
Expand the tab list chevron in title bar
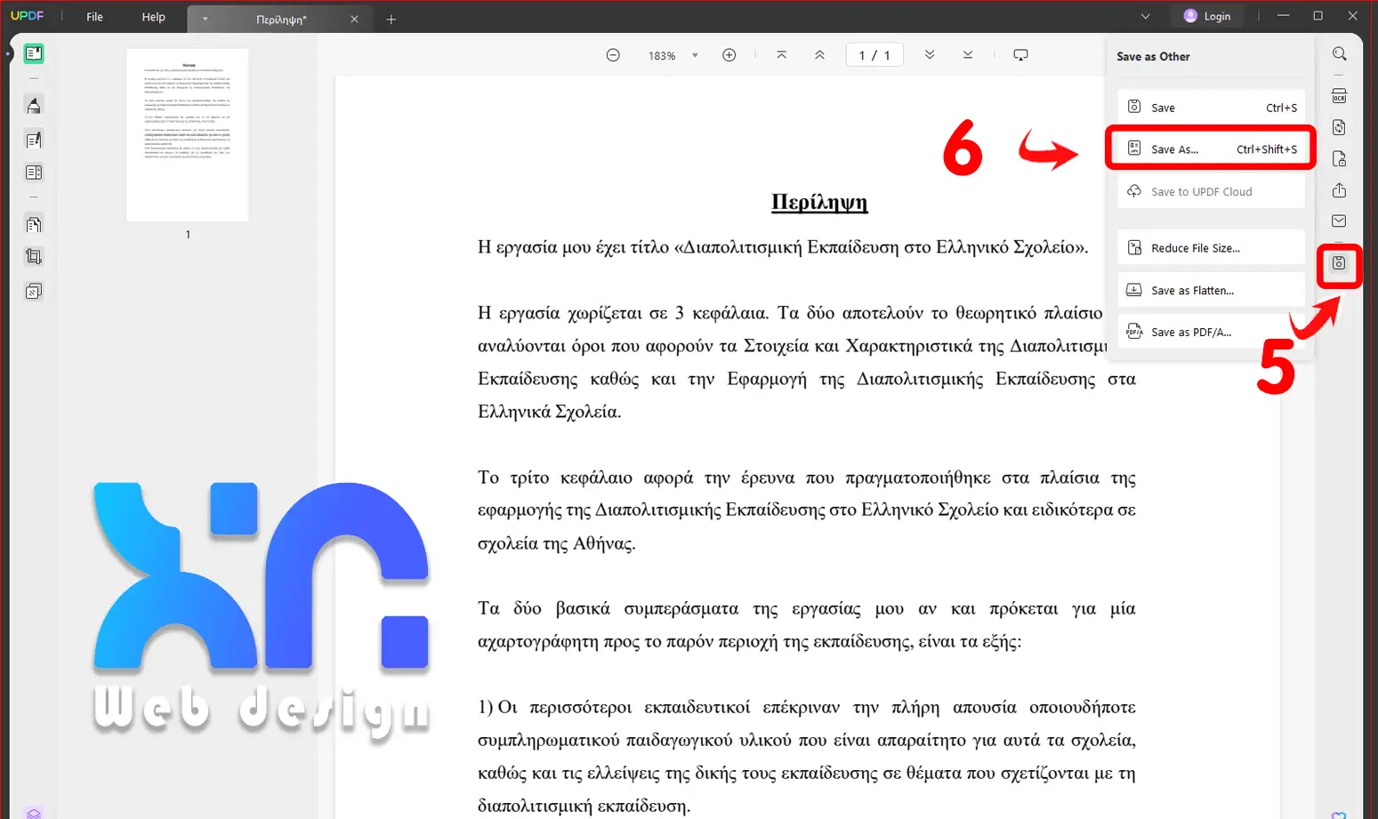click(x=1145, y=17)
